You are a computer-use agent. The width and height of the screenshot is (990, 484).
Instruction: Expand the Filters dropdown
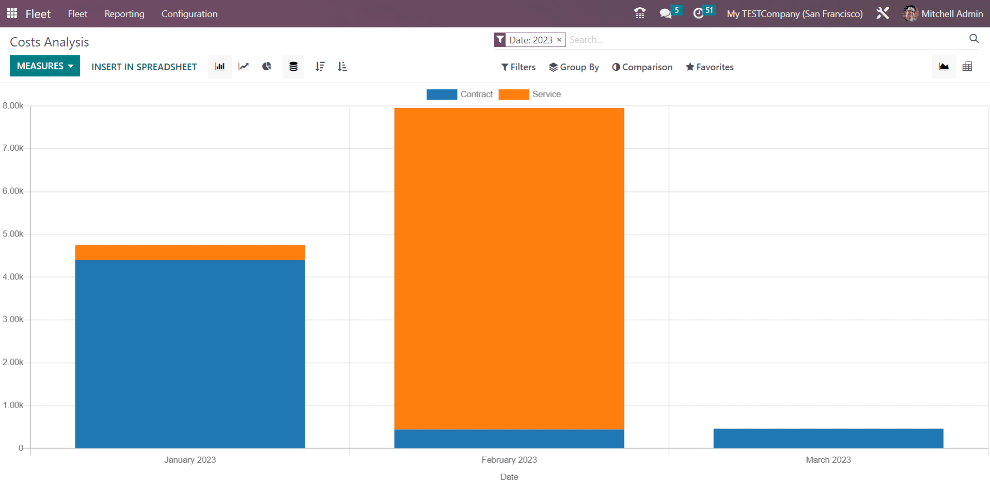pyautogui.click(x=518, y=67)
